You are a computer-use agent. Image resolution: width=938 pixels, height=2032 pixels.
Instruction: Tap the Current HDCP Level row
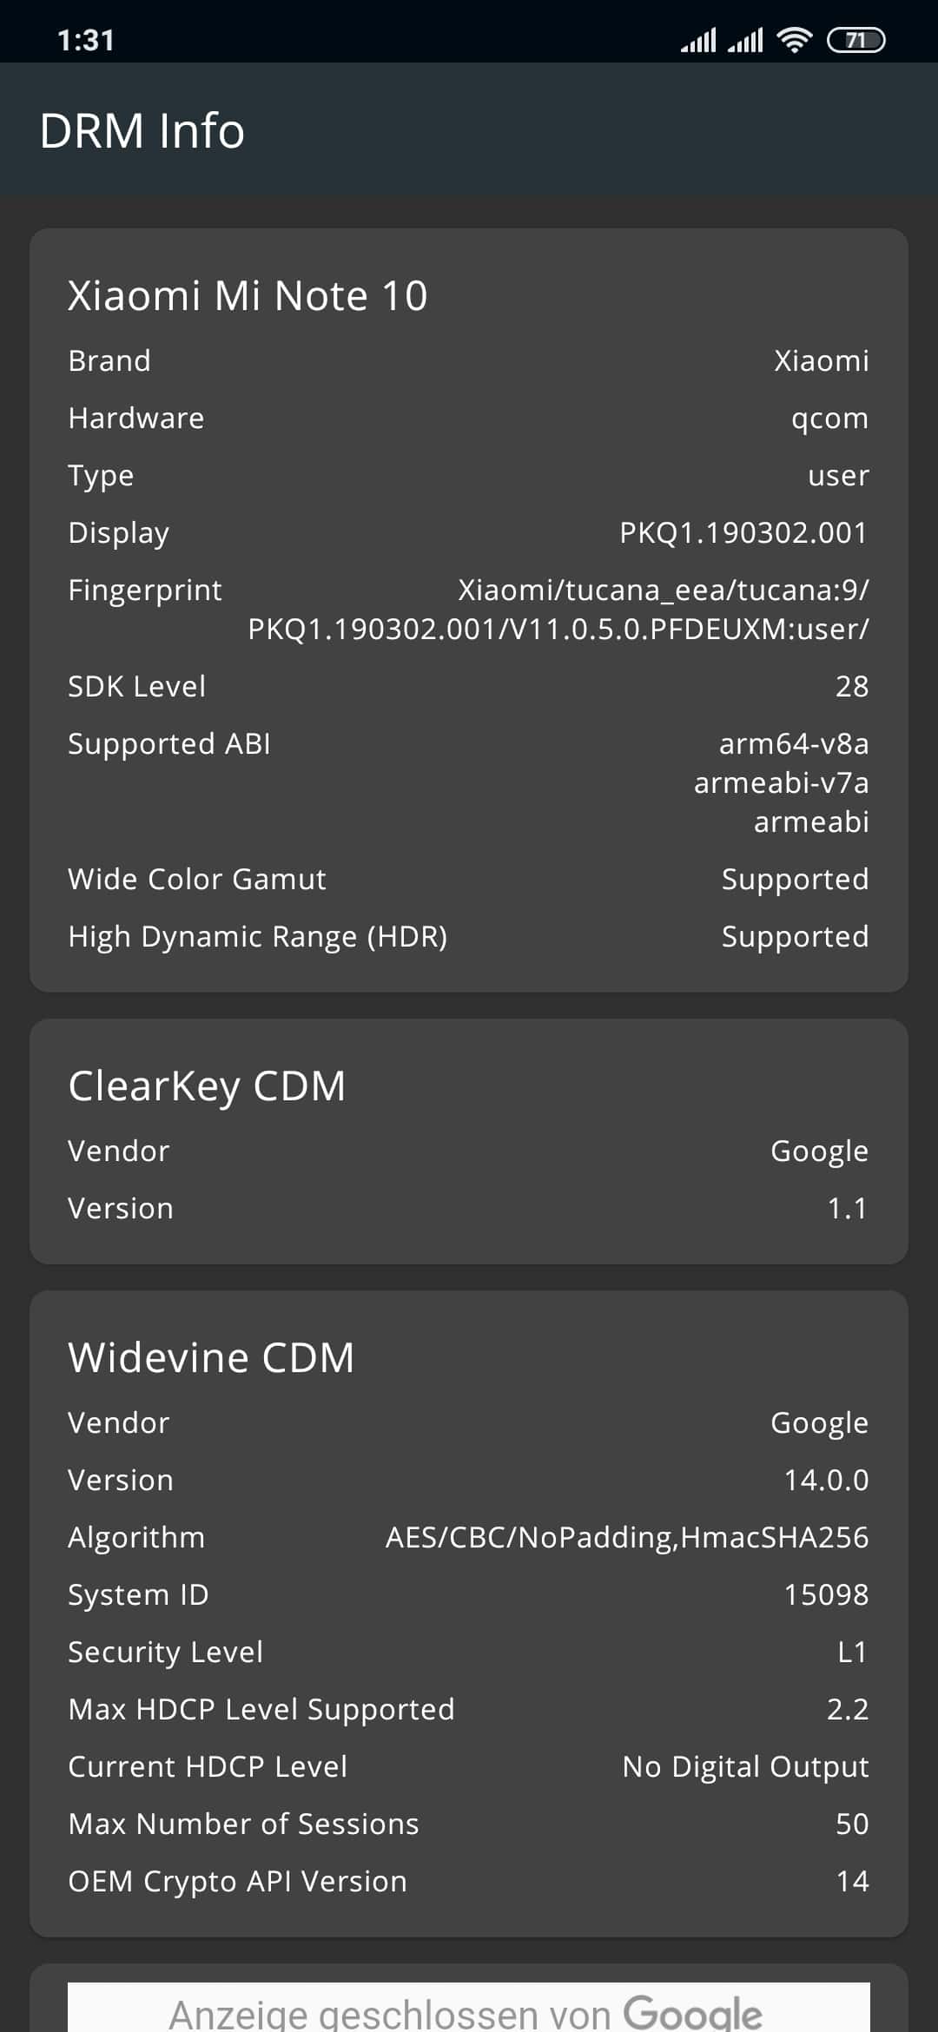click(469, 1766)
